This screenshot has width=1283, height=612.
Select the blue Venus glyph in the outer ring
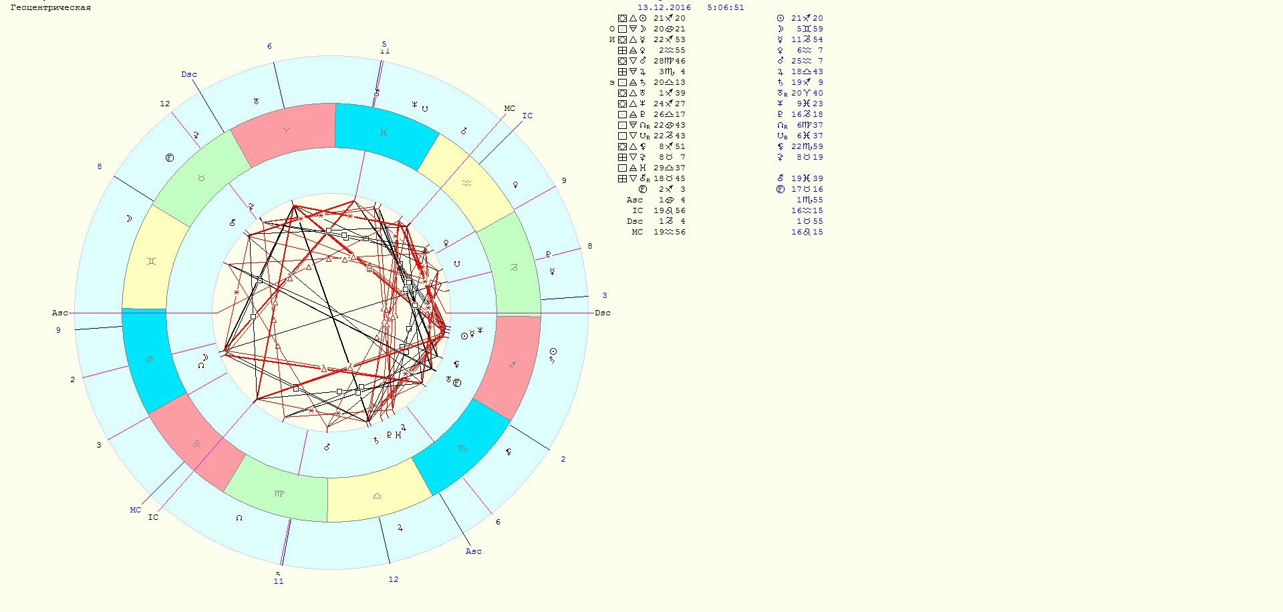click(515, 185)
